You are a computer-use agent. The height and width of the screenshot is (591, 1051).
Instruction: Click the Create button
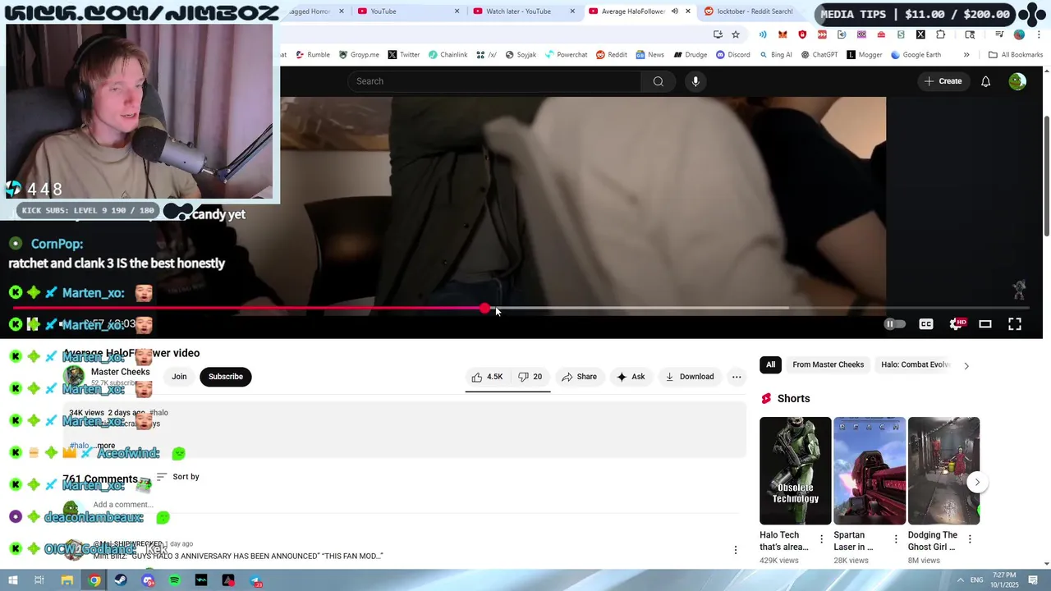pyautogui.click(x=943, y=81)
